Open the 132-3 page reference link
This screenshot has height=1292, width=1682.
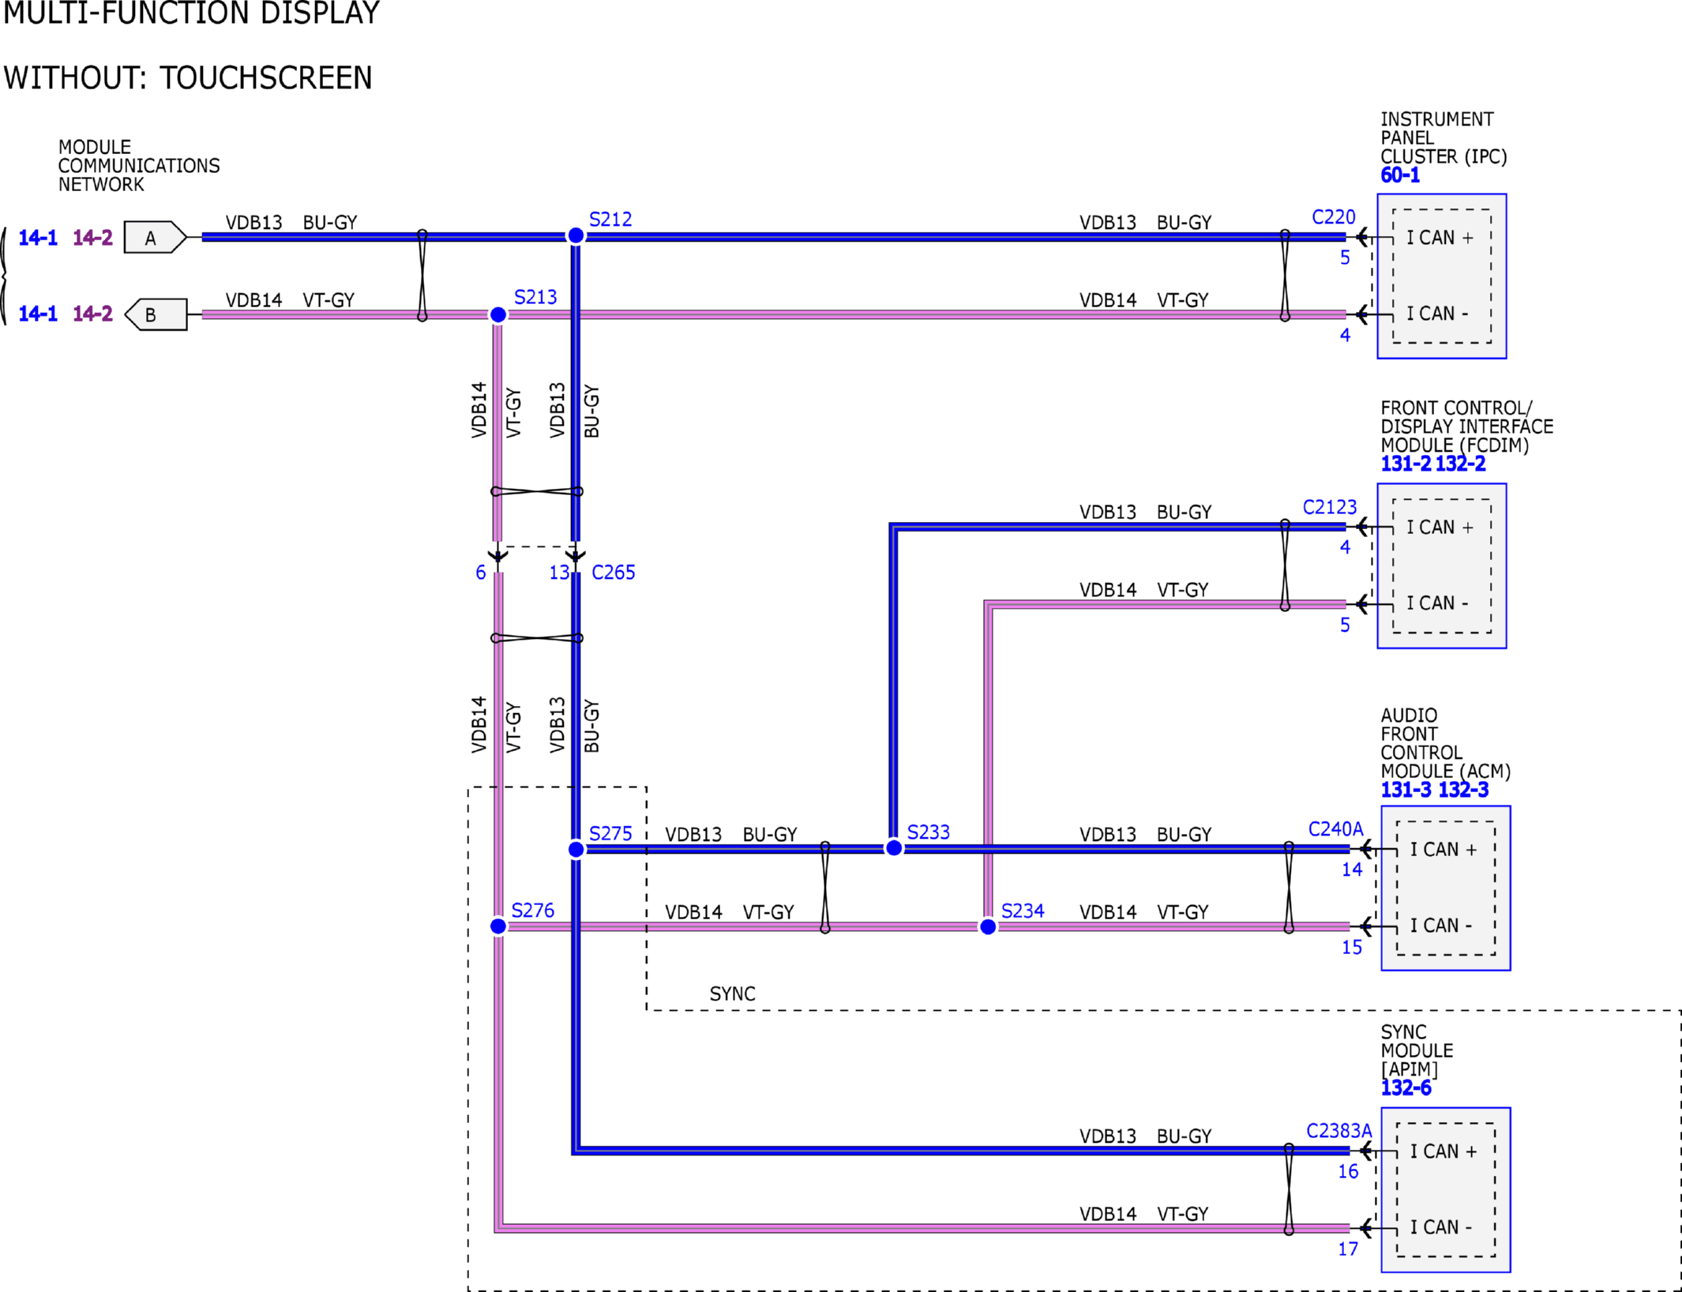pos(1462,790)
